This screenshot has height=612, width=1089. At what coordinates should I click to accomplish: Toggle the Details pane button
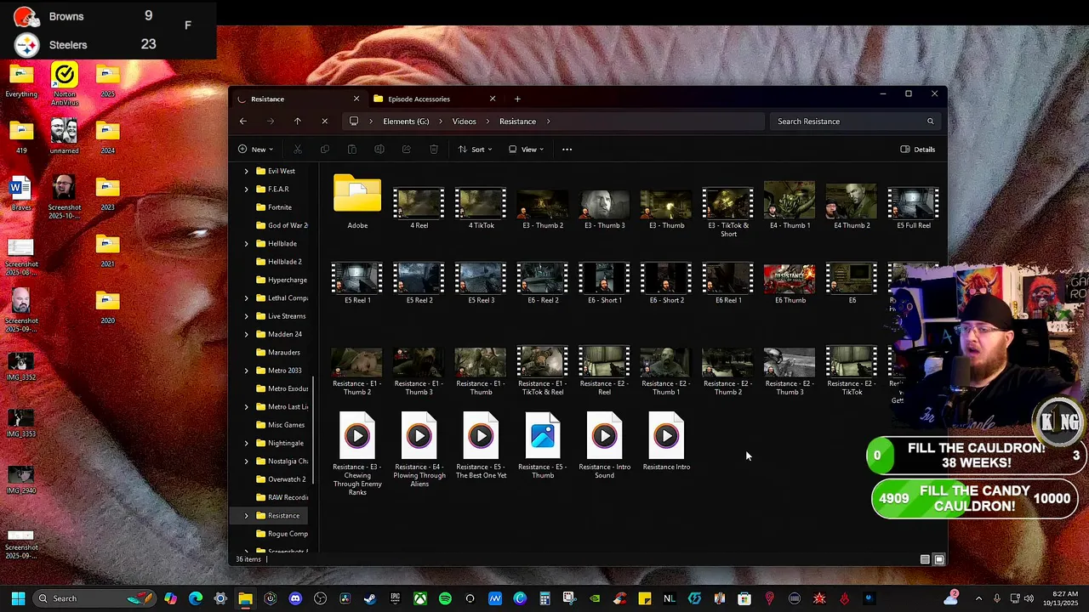point(918,150)
